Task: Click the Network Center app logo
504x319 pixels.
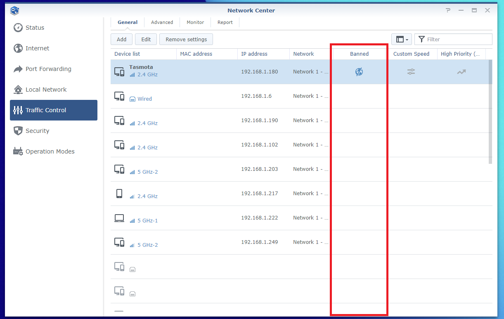Action: click(15, 10)
